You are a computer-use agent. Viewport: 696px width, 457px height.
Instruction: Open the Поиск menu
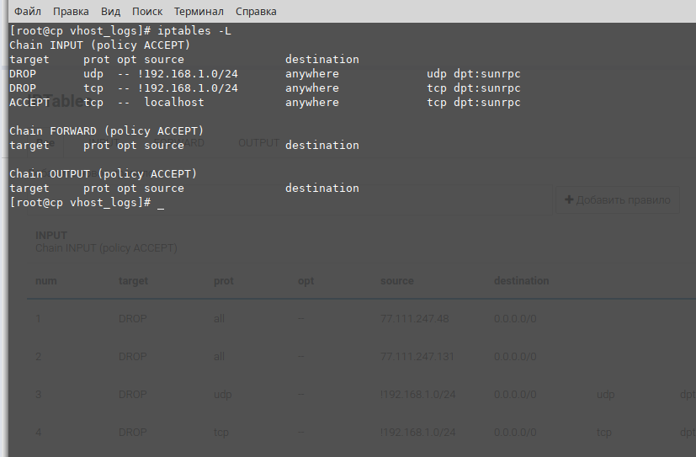click(147, 12)
